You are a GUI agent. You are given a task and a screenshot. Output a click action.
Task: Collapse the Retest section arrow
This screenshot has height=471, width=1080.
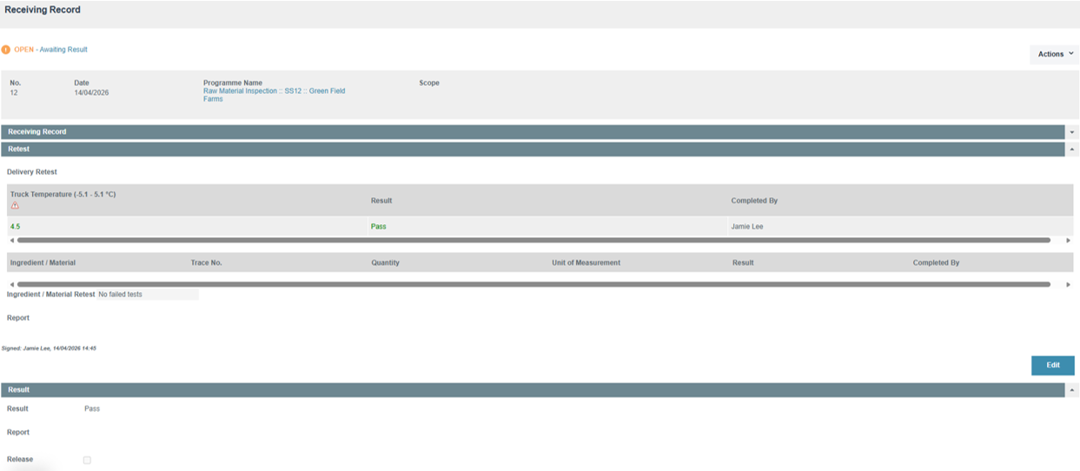pyautogui.click(x=1072, y=149)
